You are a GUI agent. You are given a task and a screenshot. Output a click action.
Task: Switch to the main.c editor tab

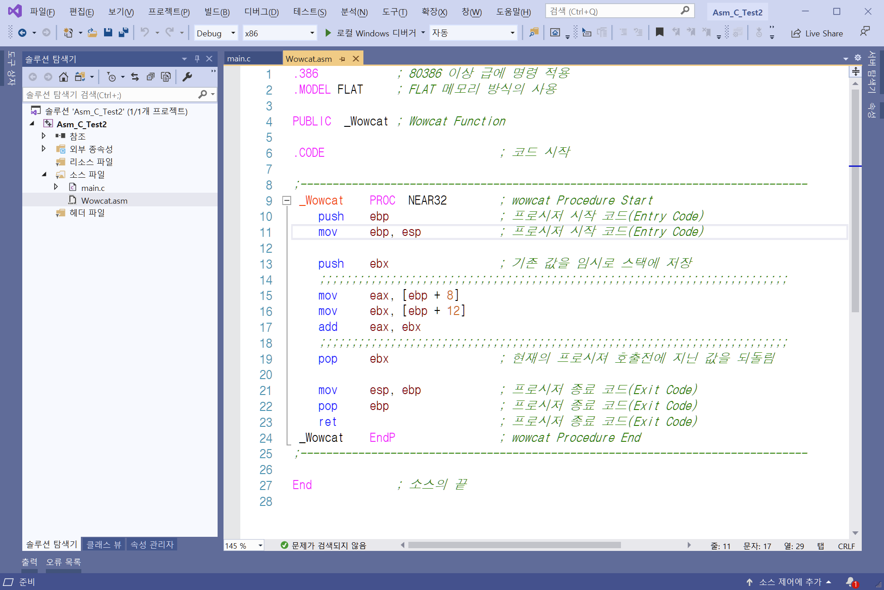click(239, 59)
